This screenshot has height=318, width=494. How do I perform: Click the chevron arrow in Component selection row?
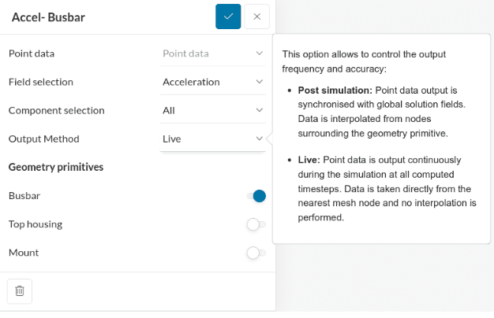click(259, 110)
